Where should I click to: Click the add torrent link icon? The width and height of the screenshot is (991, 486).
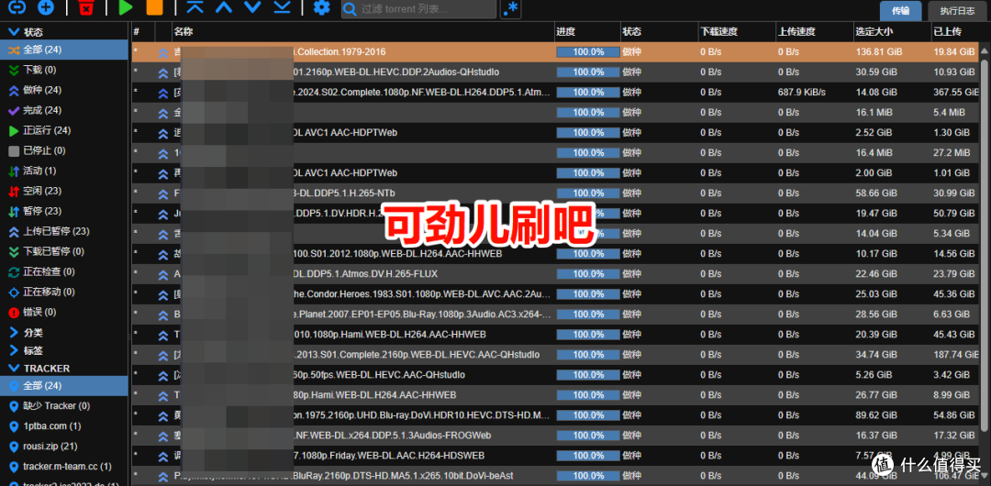click(17, 7)
